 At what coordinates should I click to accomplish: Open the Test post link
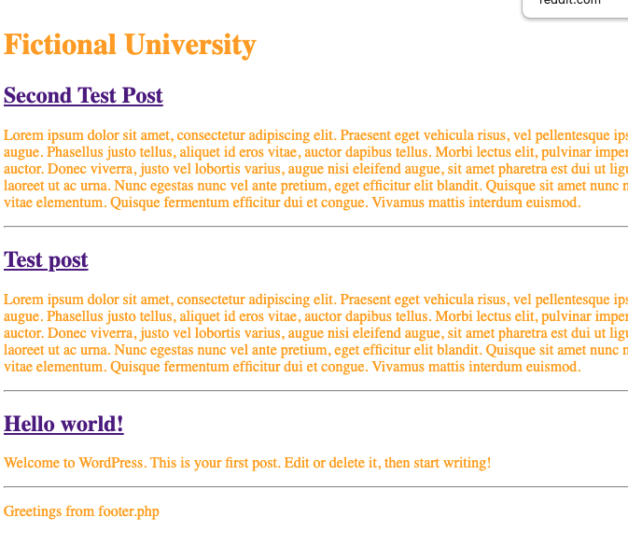pyautogui.click(x=46, y=259)
